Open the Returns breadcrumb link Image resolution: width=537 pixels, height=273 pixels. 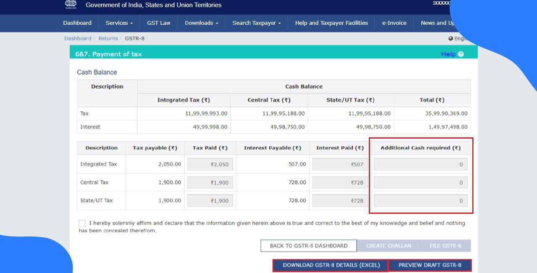108,38
